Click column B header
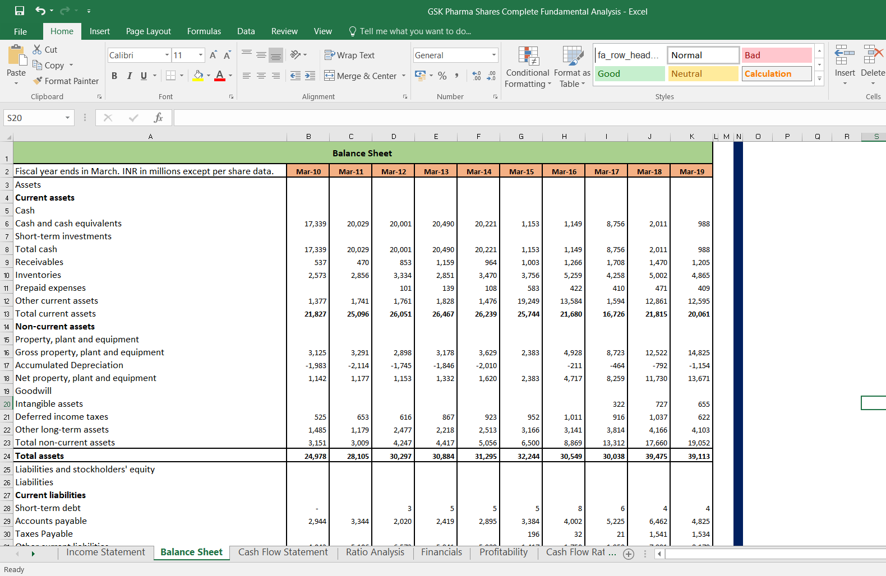 [308, 136]
